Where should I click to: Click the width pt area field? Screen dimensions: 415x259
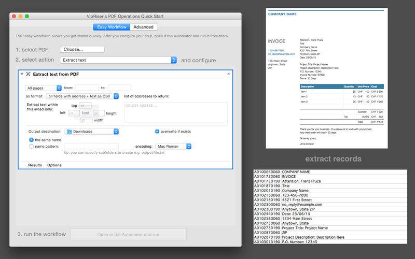pyautogui.click(x=86, y=120)
